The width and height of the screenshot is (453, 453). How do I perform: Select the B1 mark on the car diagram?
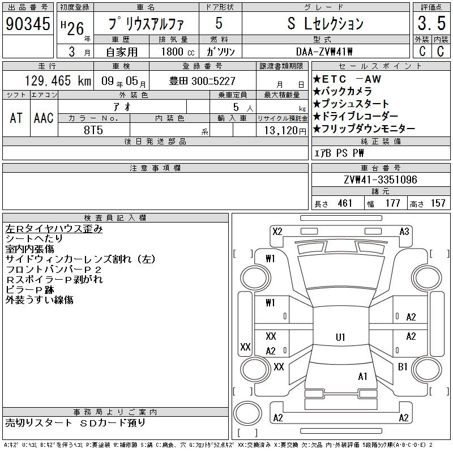tap(403, 367)
